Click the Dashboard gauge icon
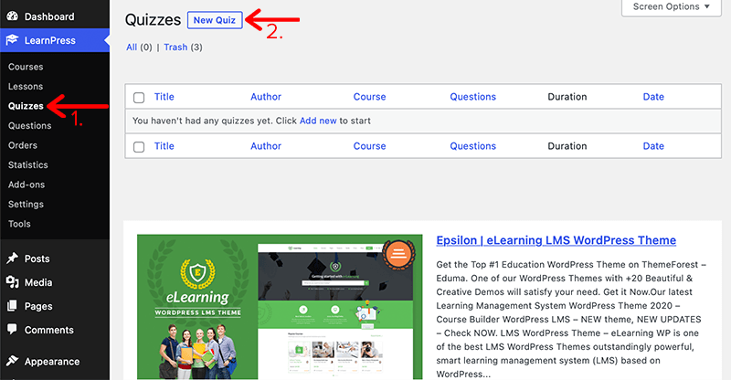Screen dimensions: 731x380 coord(13,16)
